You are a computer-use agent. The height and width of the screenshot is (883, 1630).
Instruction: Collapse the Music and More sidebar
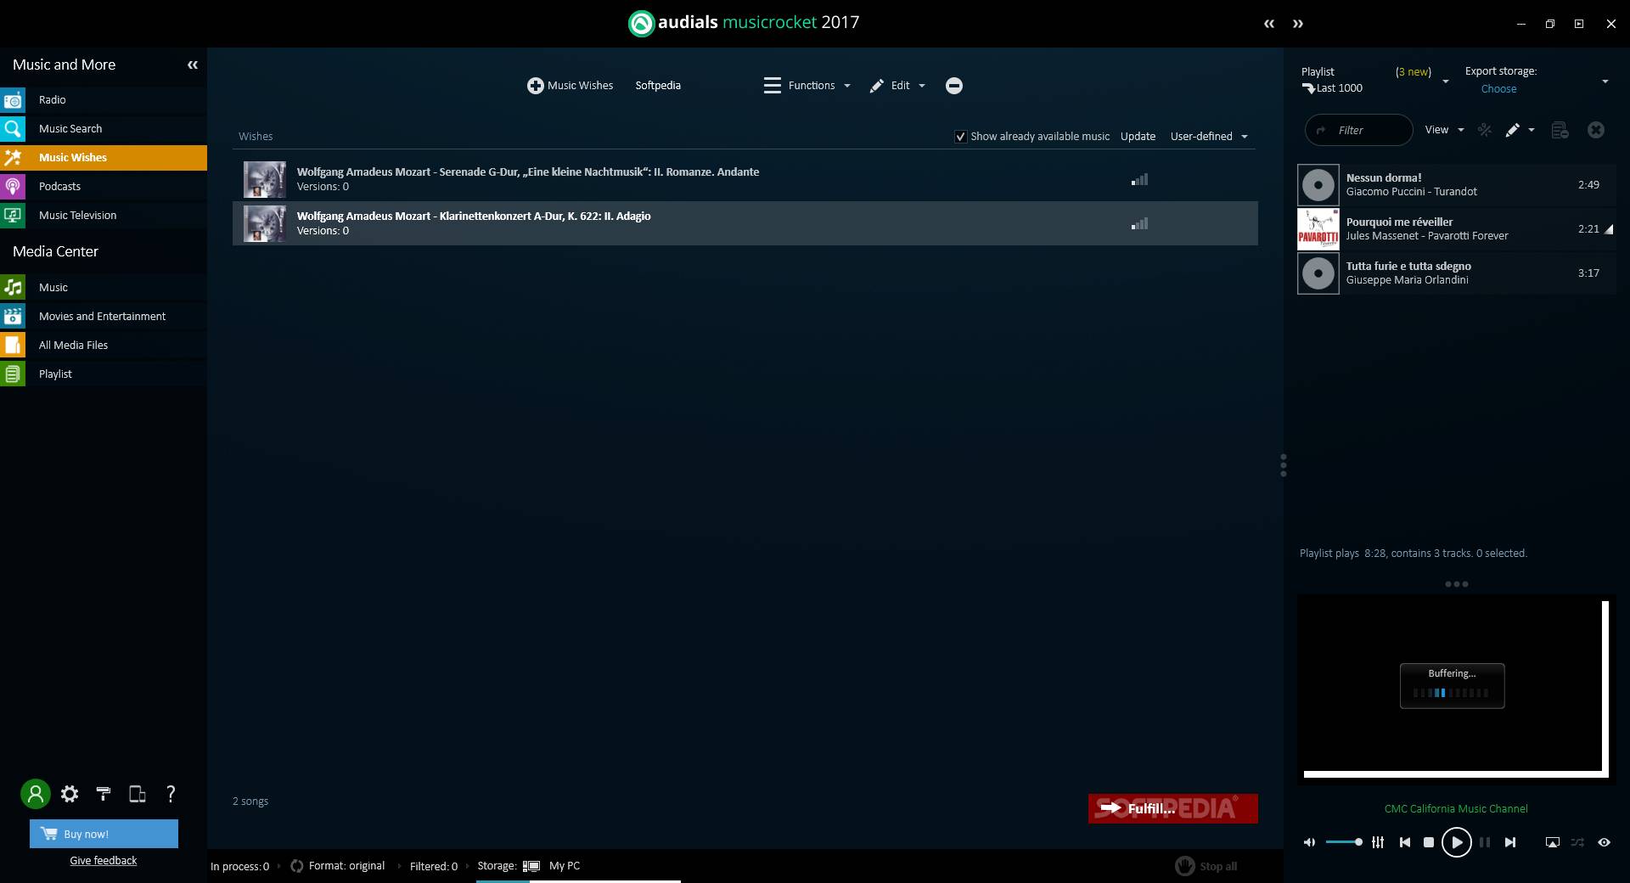tap(193, 65)
